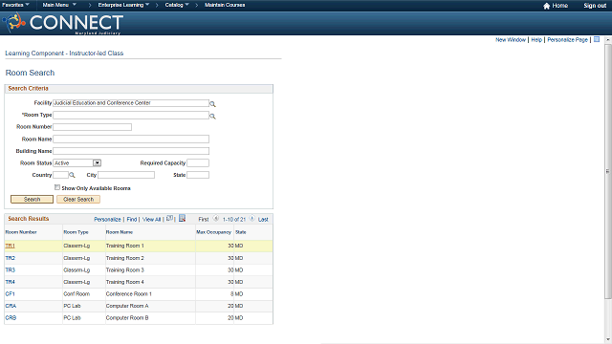Open Room Type lookup magnifier icon

coord(212,117)
